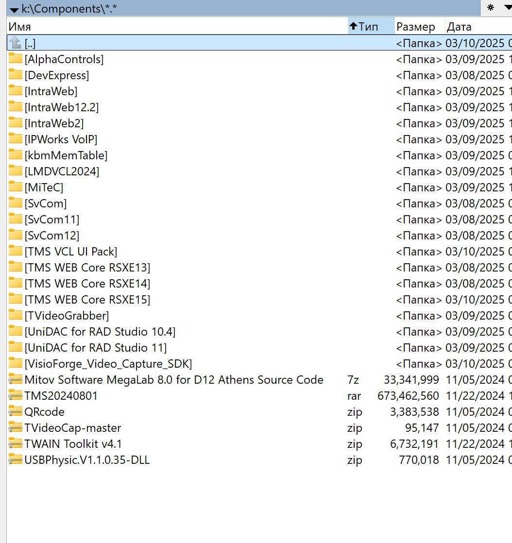Image resolution: width=512 pixels, height=543 pixels.
Task: Select the AlphaControls folder icon
Action: 15,58
